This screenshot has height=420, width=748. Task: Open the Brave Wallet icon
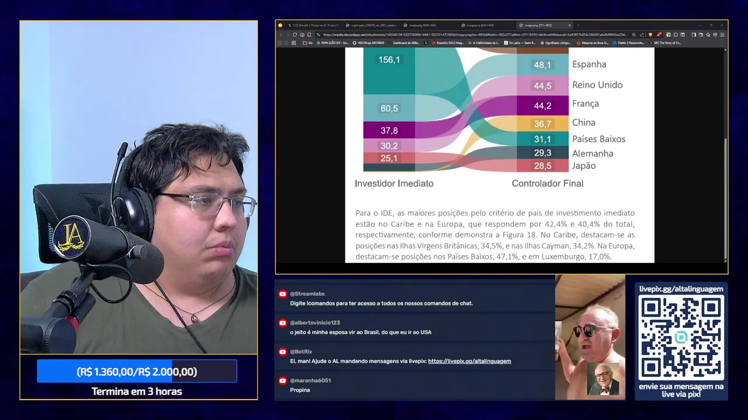click(x=701, y=34)
